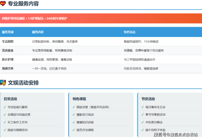The image size is (202, 139).
Task: Click the 搜狐号@搜狐焦点白银站 watermark
Action: [x=176, y=134]
